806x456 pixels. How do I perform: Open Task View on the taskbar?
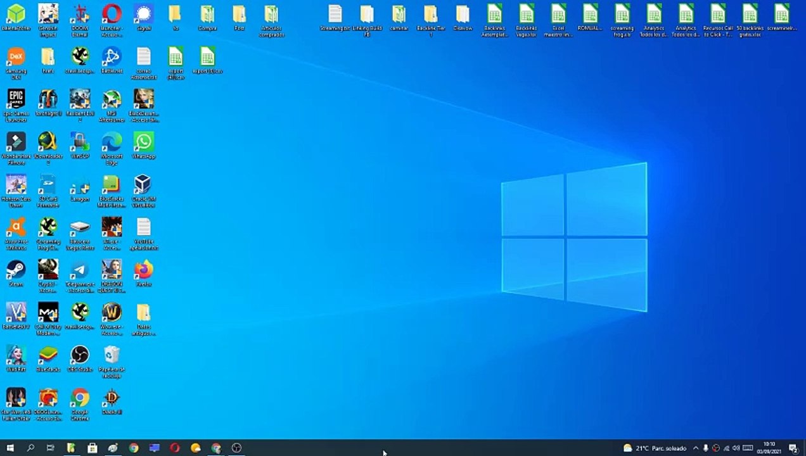51,448
